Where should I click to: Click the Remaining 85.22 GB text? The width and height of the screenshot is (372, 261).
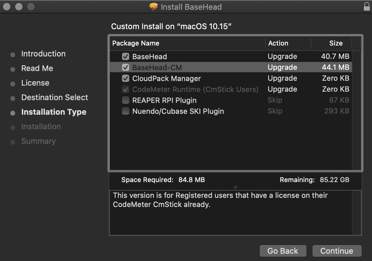[314, 180]
